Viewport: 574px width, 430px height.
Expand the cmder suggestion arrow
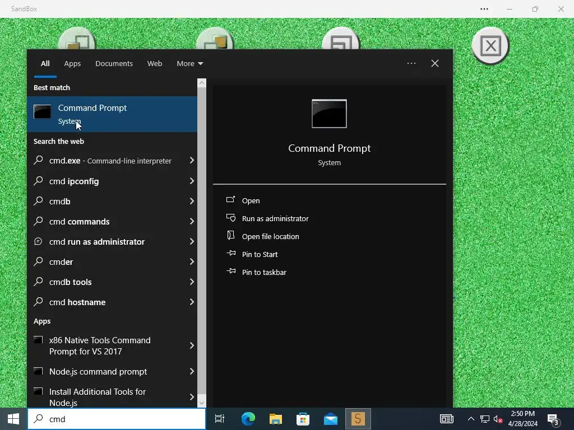(192, 261)
